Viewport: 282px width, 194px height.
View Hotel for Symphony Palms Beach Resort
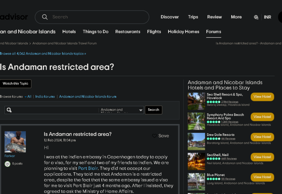[262, 117]
